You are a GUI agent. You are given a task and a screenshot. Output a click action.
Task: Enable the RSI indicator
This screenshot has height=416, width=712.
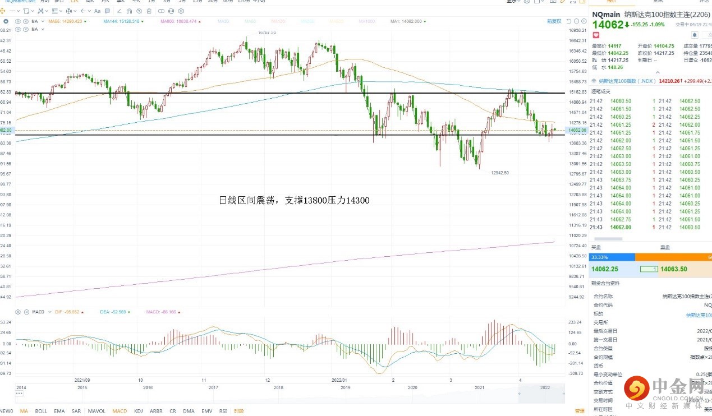click(x=223, y=411)
